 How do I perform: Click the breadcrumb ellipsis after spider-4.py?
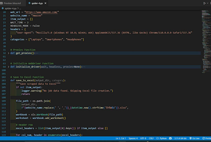pos(20,8)
